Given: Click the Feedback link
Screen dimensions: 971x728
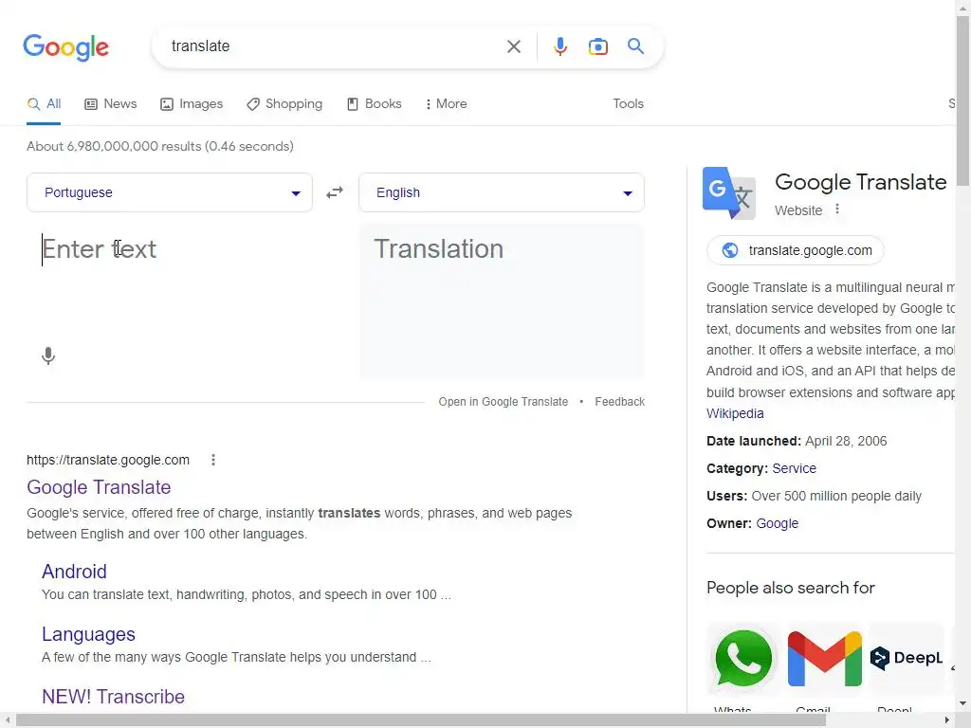Looking at the screenshot, I should tap(619, 402).
